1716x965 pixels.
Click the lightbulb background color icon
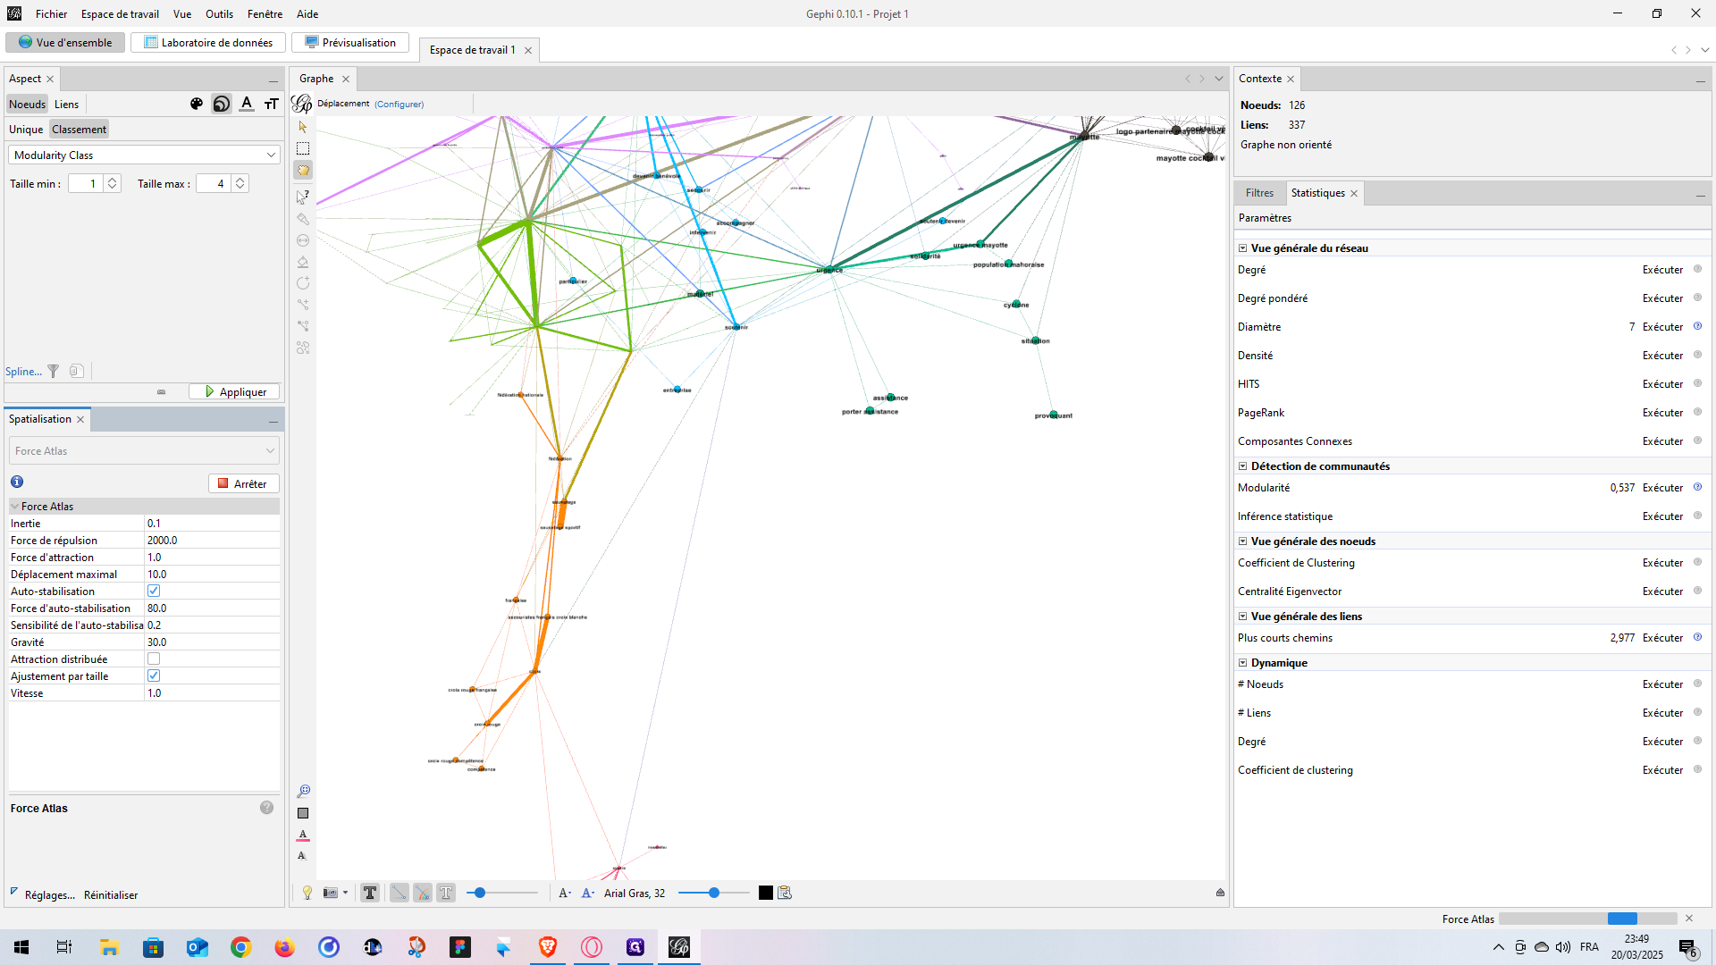click(307, 893)
